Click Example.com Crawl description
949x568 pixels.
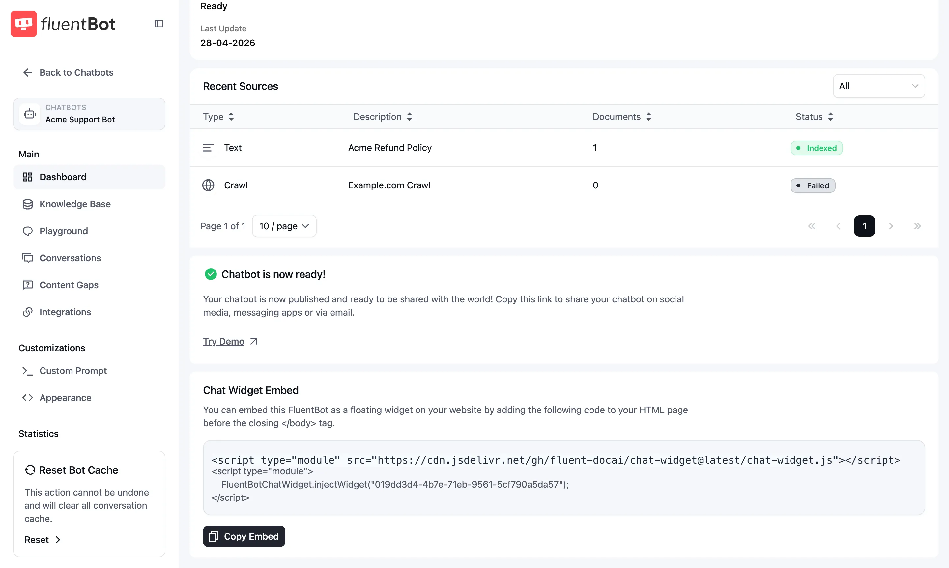coord(389,185)
